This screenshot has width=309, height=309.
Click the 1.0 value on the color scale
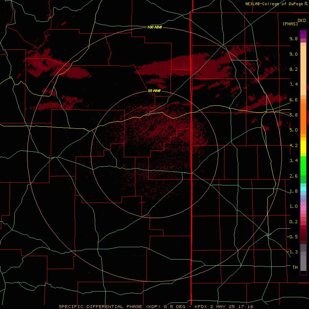294,206
